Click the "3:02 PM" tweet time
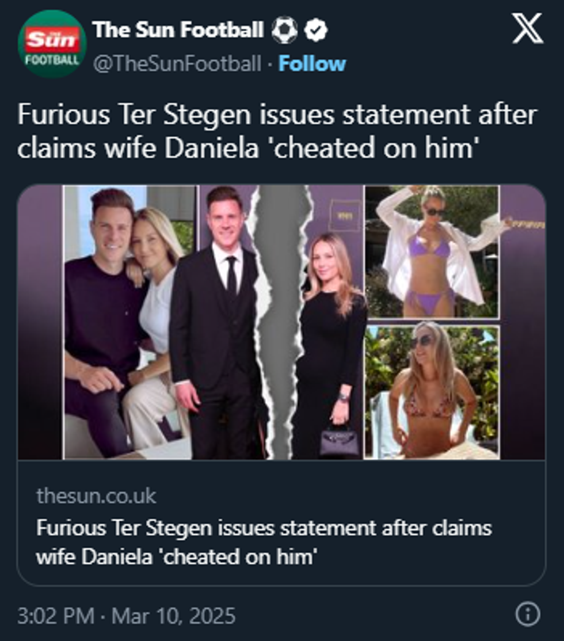Screen dimensions: 564x641 point(56,616)
